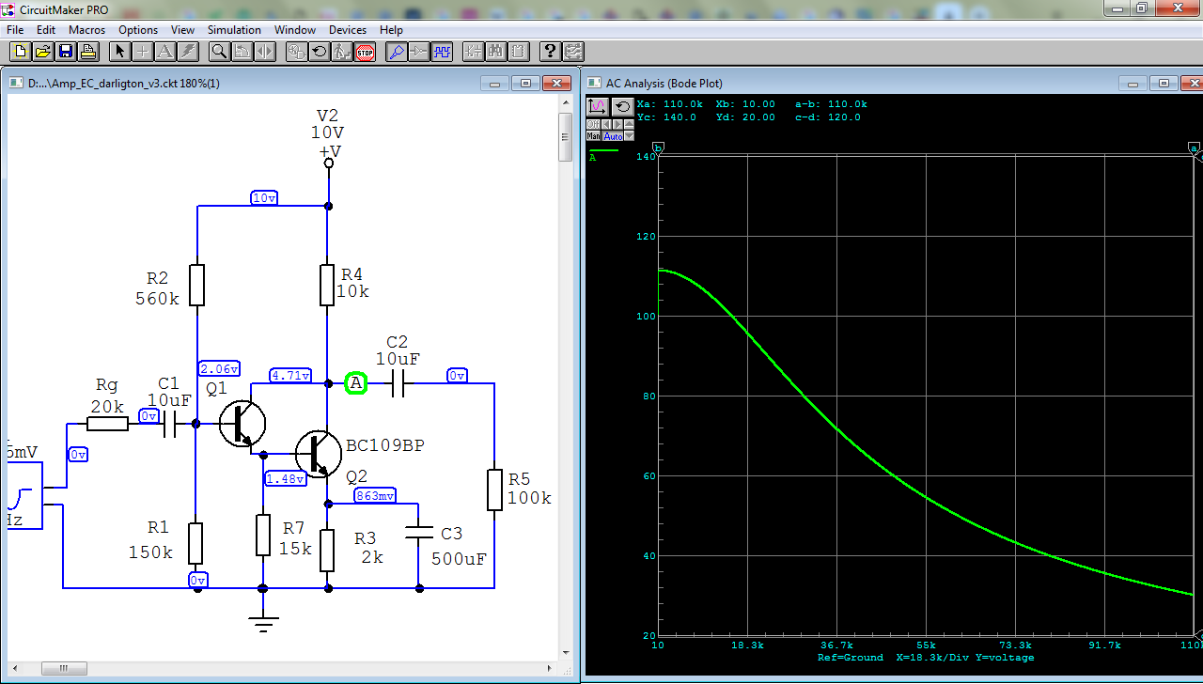1203x684 pixels.
Task: Select the Zoom magnifier tool
Action: tap(219, 52)
